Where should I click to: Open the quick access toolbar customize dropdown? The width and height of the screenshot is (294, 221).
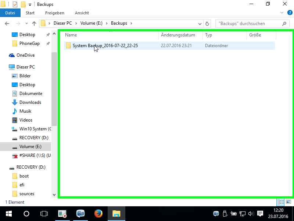(30, 4)
